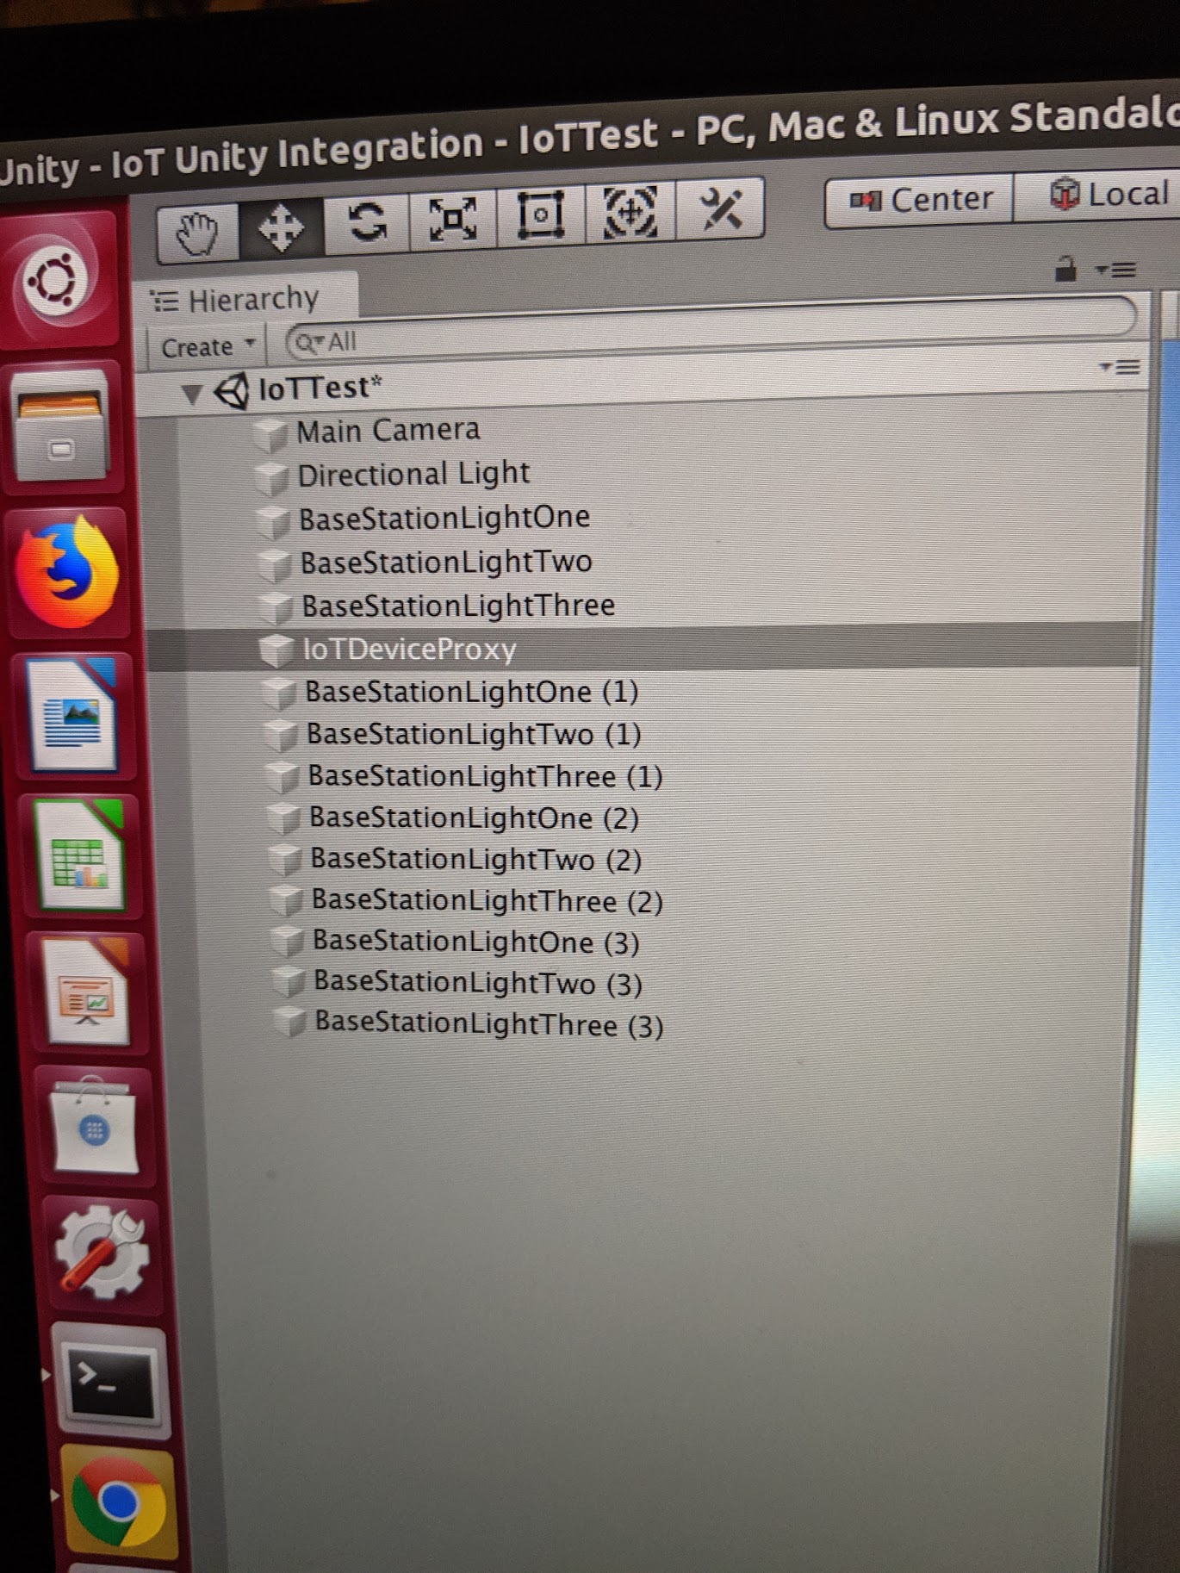This screenshot has height=1573, width=1180.
Task: Open the Create dropdown in Hierarchy
Action: tap(207, 347)
